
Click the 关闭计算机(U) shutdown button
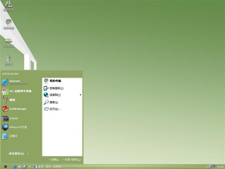[x=72, y=159]
